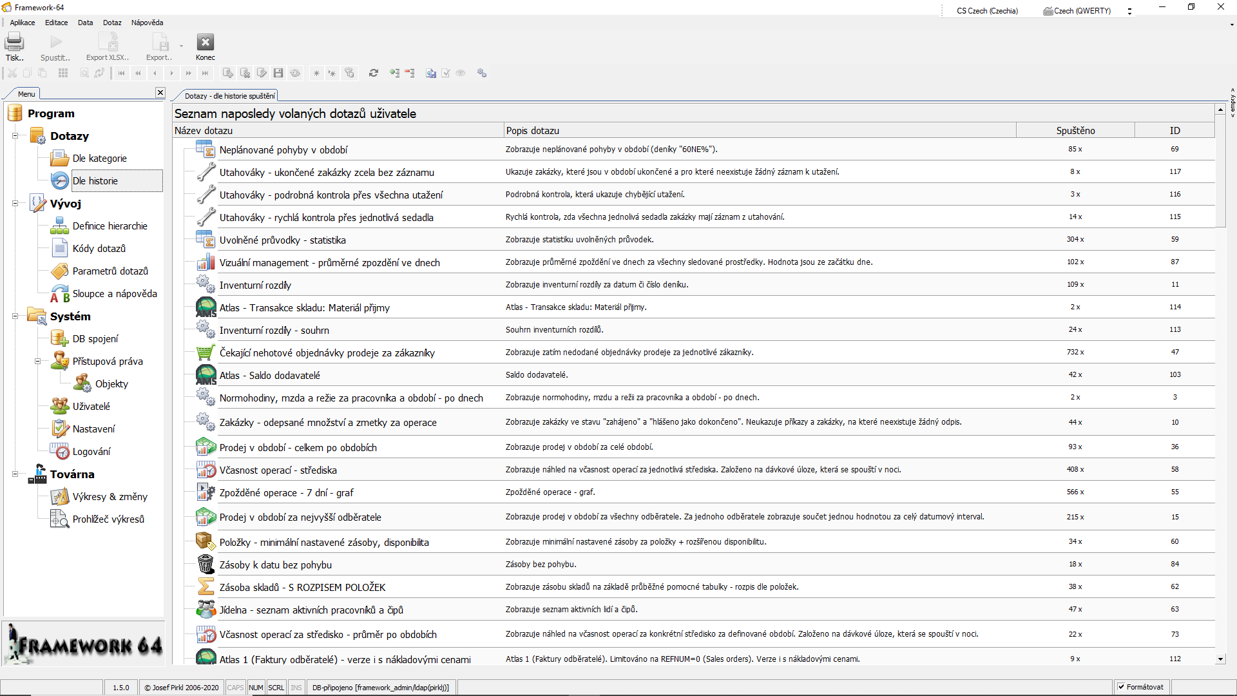Toggle the Formátovat checkbox
1237x696 pixels.
click(1122, 687)
